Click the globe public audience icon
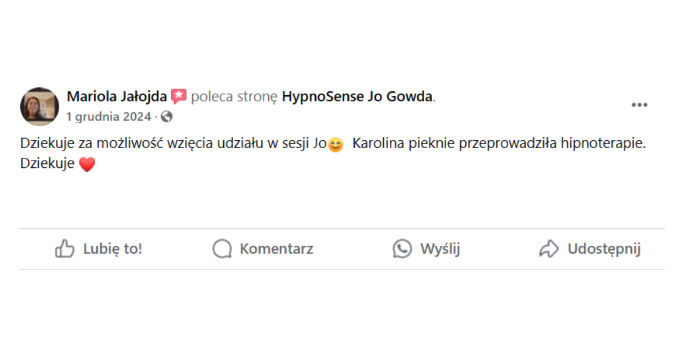This screenshot has width=676, height=355. pos(167,117)
